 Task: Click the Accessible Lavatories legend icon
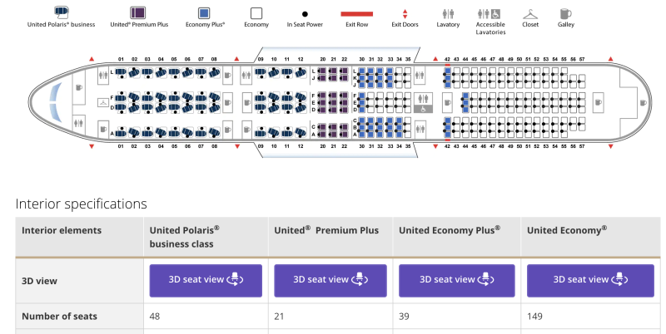489,14
